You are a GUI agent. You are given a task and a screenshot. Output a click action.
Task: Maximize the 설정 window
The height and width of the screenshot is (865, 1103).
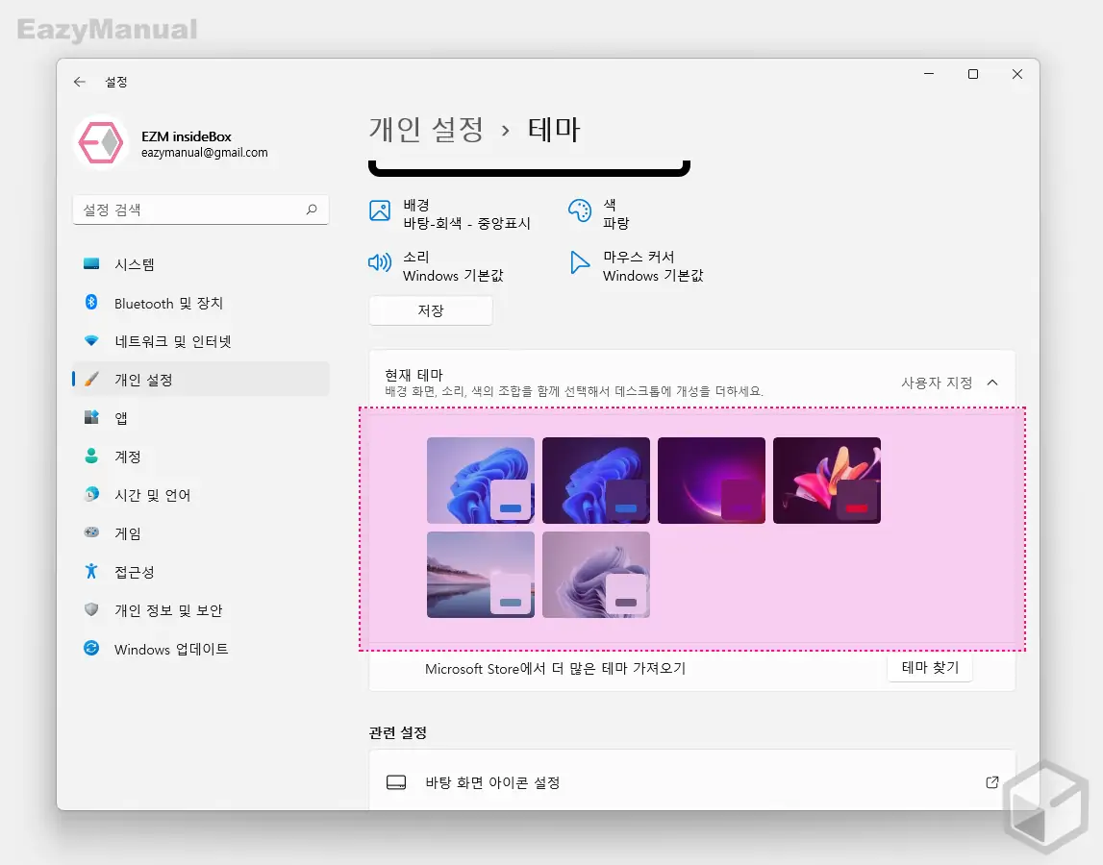(973, 74)
